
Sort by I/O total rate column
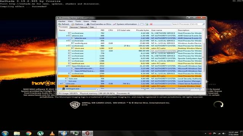pos(123,30)
